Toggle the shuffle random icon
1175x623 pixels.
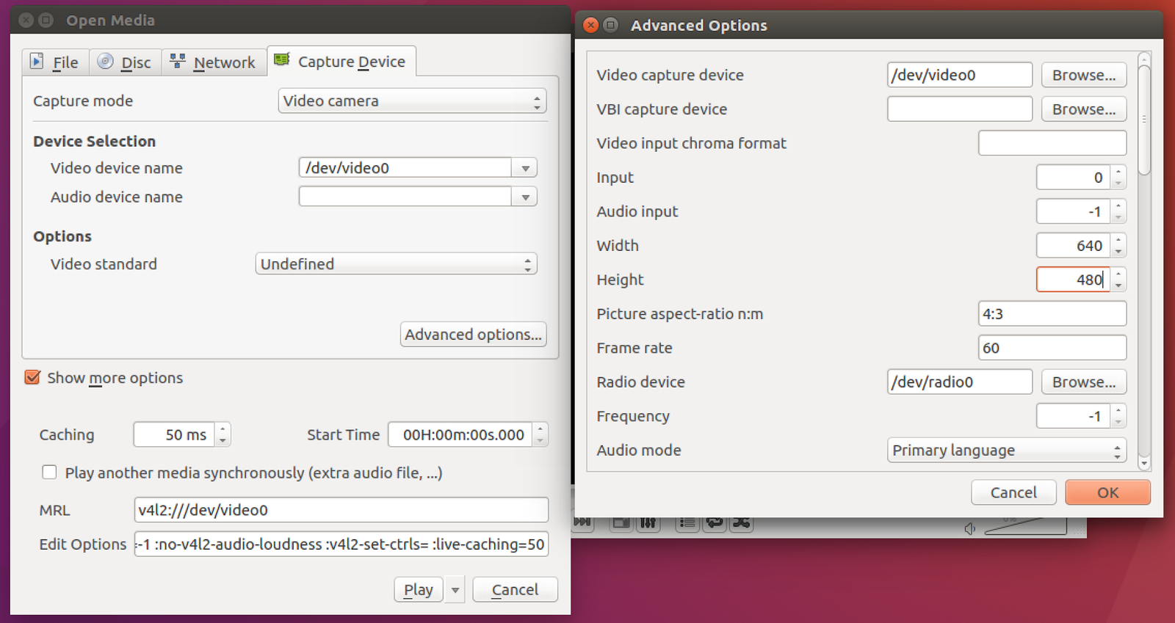(x=741, y=522)
